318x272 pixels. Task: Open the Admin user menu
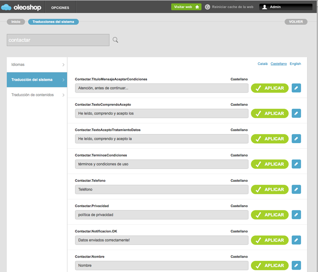[284, 7]
